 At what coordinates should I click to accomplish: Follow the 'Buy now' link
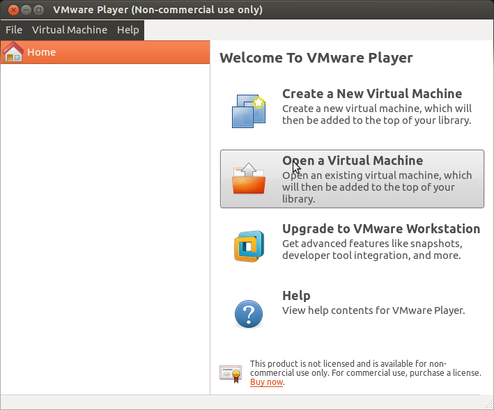[266, 382]
